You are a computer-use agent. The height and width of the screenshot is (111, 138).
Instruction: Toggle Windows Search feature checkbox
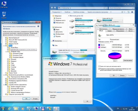coord(6,44)
